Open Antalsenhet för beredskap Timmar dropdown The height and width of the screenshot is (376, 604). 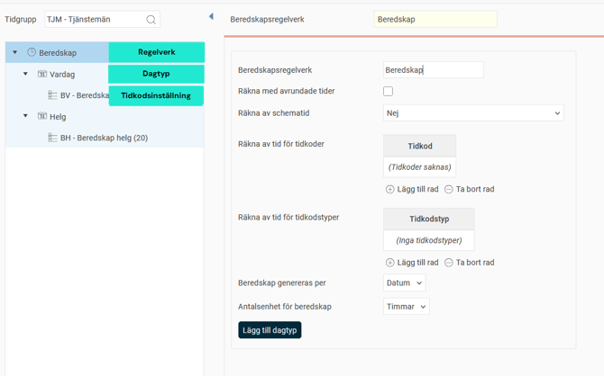click(406, 307)
